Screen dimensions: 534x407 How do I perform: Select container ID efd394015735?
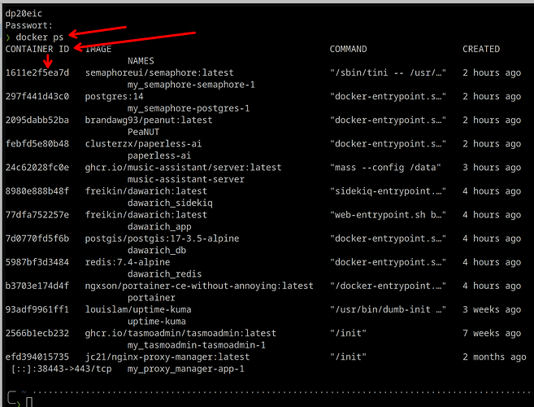pyautogui.click(x=37, y=357)
